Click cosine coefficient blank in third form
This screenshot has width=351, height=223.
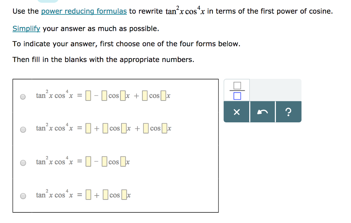pos(104,161)
